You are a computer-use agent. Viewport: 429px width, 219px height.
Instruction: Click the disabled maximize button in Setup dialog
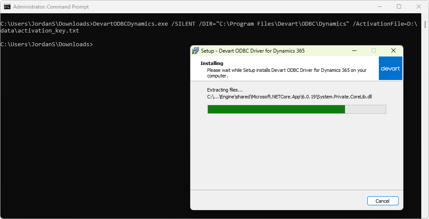(x=373, y=50)
